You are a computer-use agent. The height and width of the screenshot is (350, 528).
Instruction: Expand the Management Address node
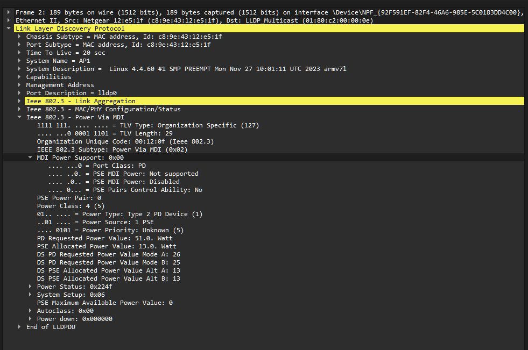click(x=20, y=85)
